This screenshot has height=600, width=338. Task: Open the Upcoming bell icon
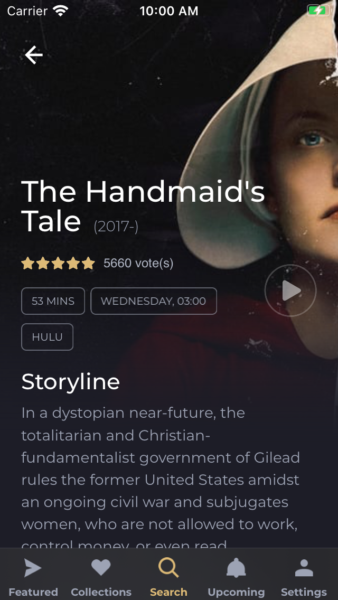(x=236, y=568)
